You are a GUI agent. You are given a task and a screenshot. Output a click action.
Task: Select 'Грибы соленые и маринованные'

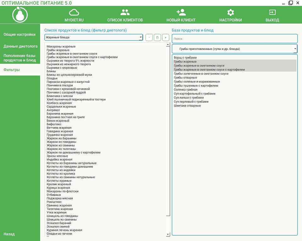[197, 82]
